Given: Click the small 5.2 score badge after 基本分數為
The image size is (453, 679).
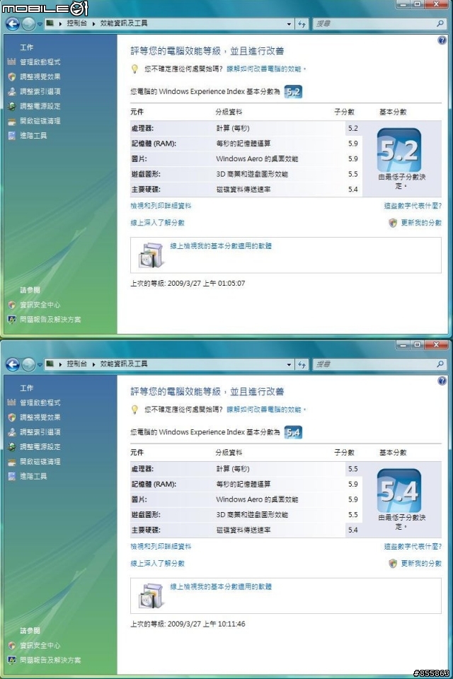Looking at the screenshot, I should [x=293, y=92].
